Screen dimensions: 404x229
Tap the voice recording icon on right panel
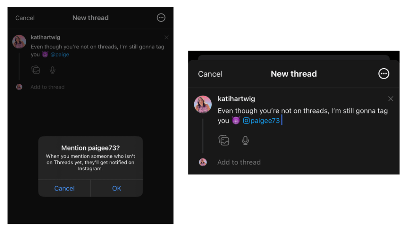click(245, 140)
